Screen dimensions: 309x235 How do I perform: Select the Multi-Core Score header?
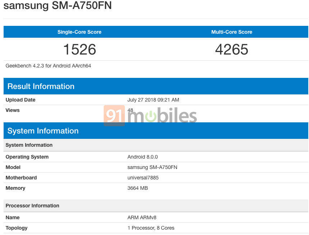point(232,32)
